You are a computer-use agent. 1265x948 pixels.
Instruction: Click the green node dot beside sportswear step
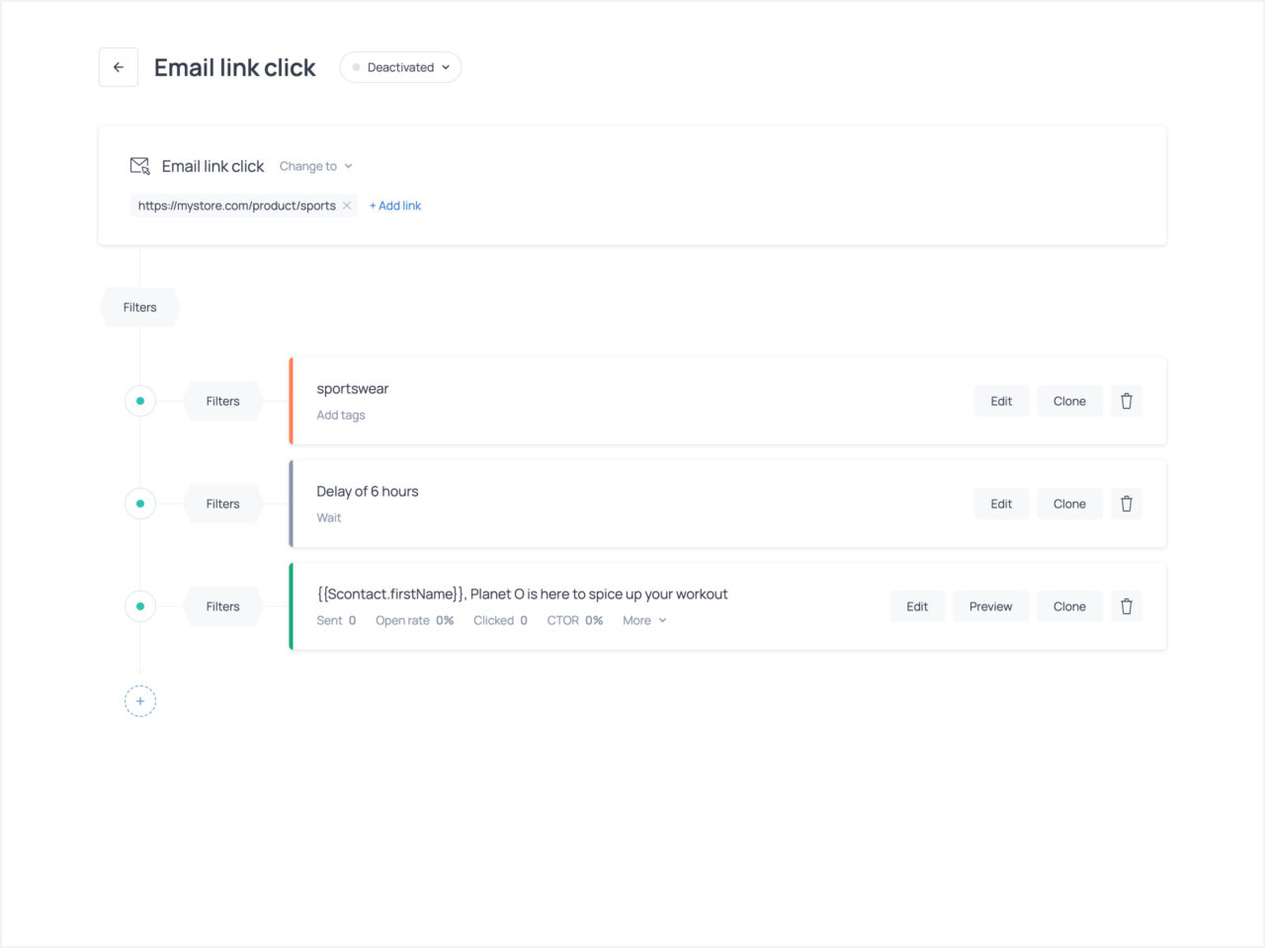click(x=139, y=401)
